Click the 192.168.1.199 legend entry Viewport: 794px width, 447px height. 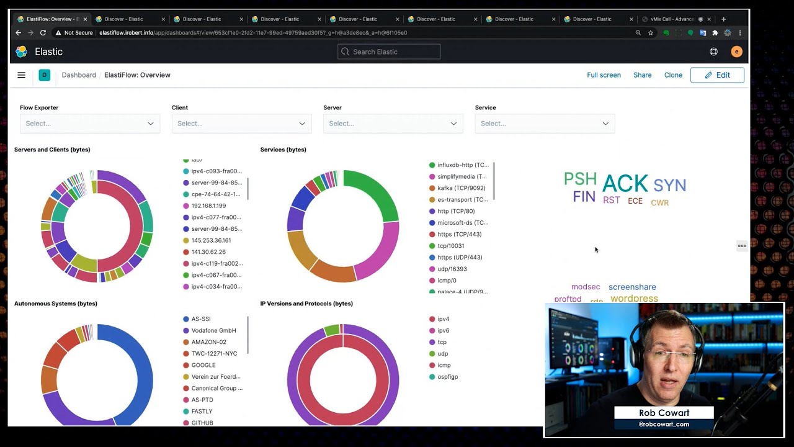[x=208, y=205]
